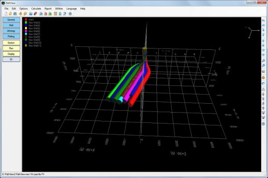Click the bottom round icon on right toolbar
268x178 pixels.
(x=264, y=124)
